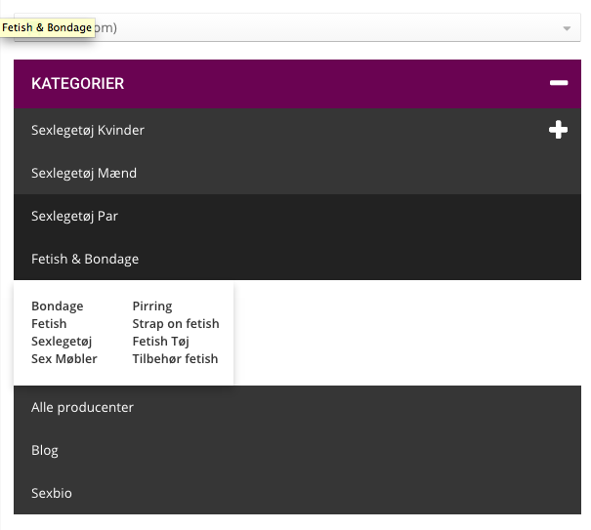Expand Sexlegetøj Kvinder with plus icon

[558, 130]
